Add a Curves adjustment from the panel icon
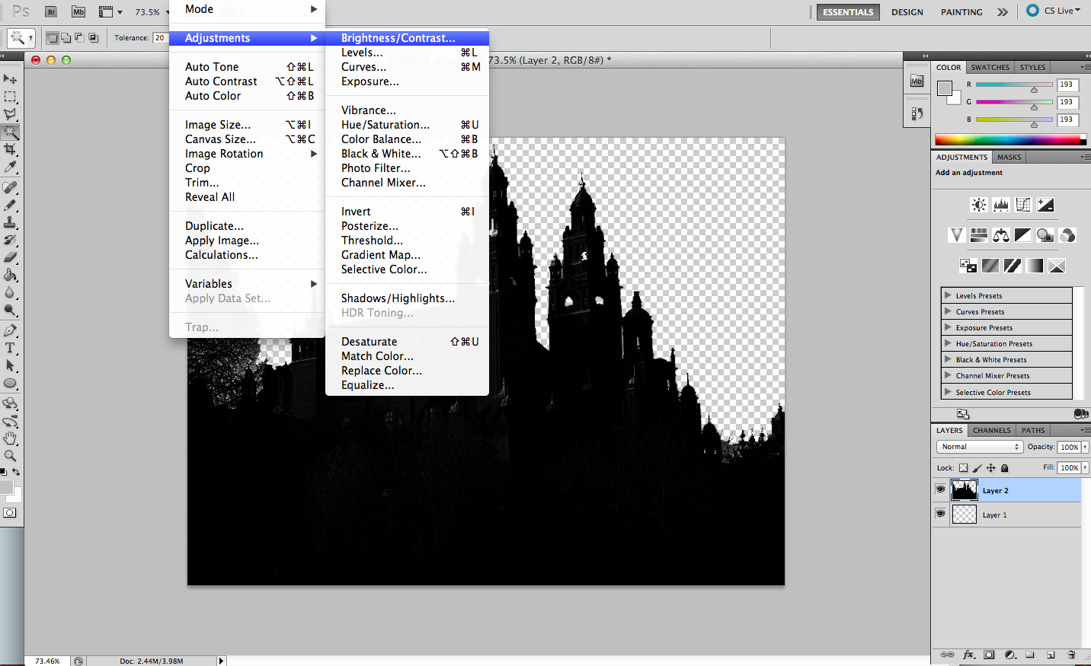 point(1023,205)
